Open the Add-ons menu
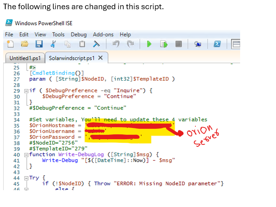Image resolution: width=276 pixels, height=207 pixels. [103, 34]
